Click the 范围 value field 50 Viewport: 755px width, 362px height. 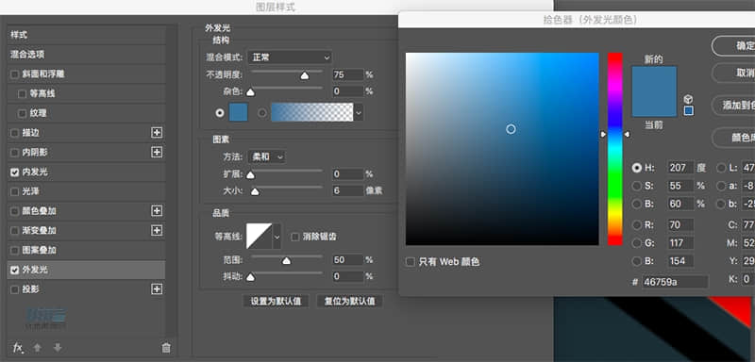coord(347,259)
